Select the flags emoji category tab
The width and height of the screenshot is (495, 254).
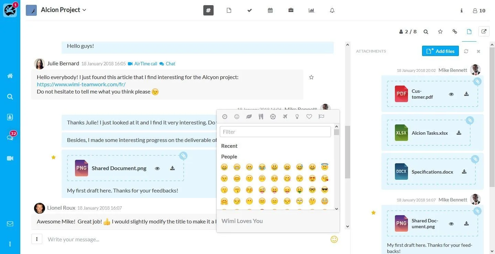click(x=321, y=117)
